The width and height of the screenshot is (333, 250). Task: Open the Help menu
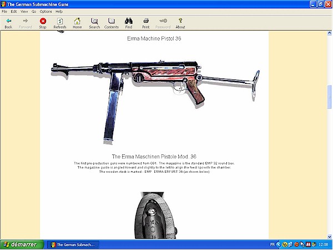coord(59,12)
